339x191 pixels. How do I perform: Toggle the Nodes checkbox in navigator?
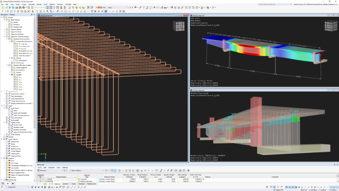[x=9, y=22]
